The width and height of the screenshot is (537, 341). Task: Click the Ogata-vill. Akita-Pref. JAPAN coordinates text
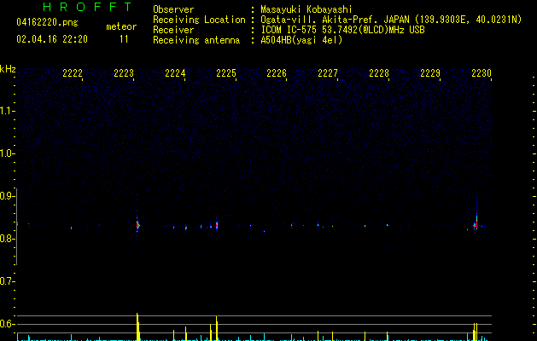391,20
